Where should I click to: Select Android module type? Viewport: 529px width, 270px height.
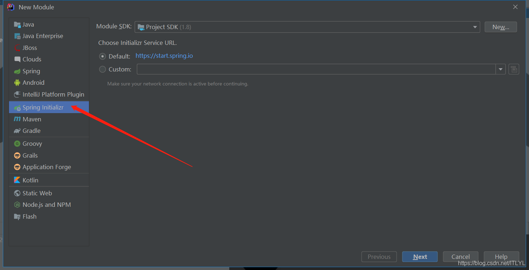tap(49, 83)
